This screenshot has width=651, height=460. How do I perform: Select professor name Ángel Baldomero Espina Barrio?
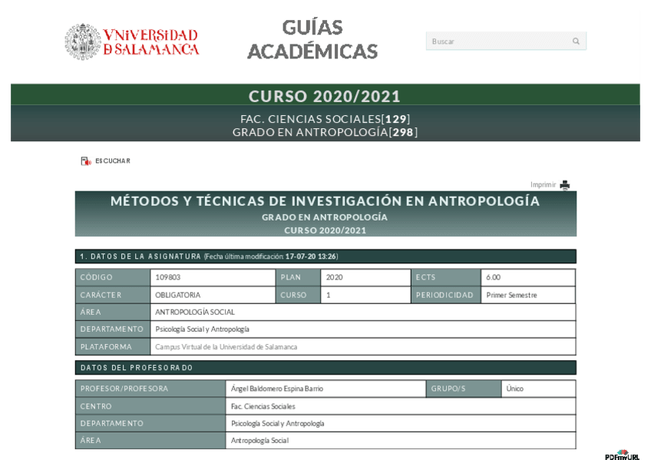click(276, 389)
